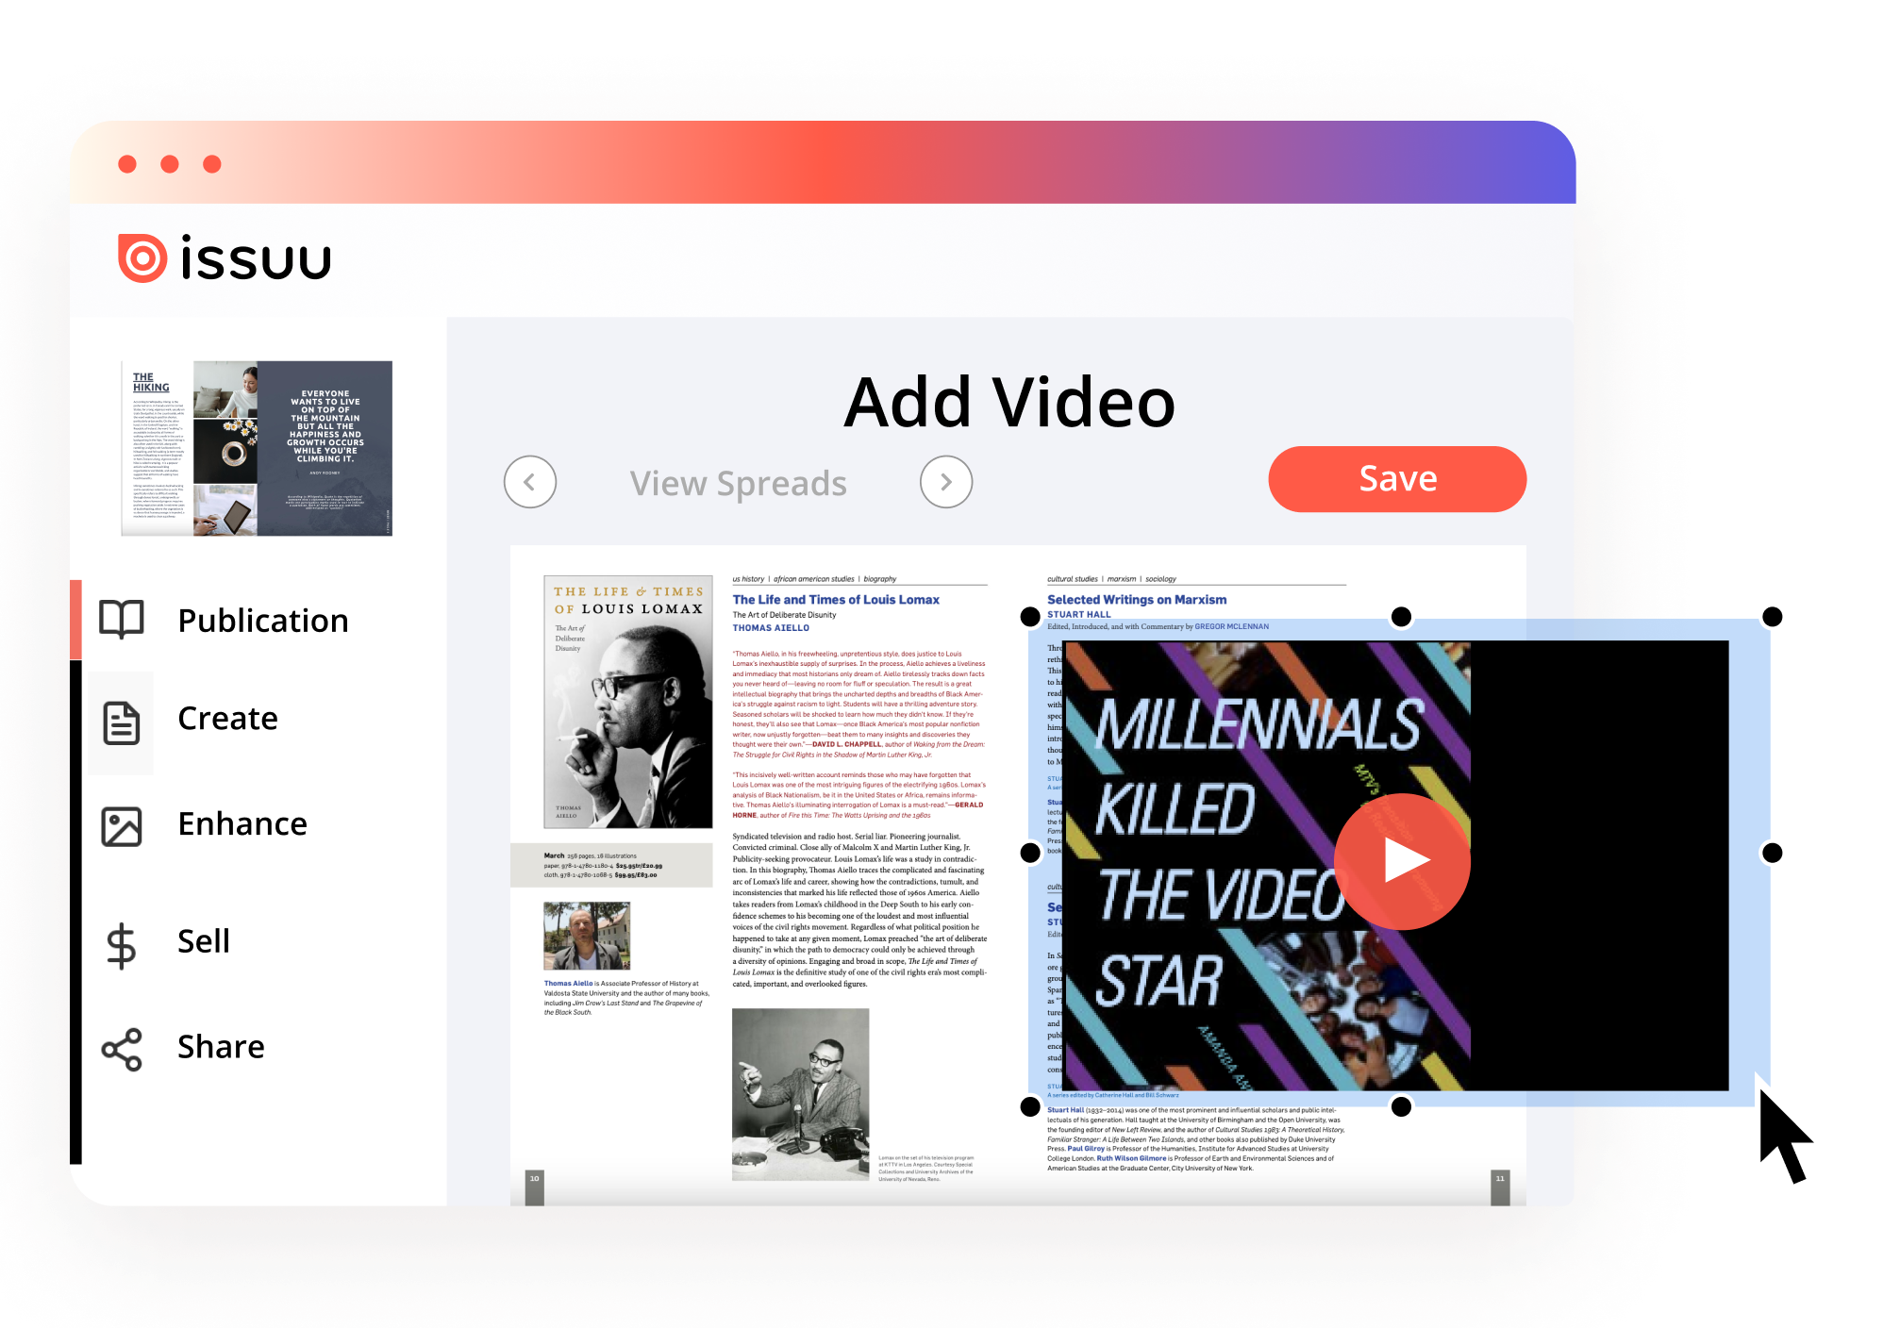1900x1328 pixels.
Task: Click the issuu logo
Action: click(225, 257)
